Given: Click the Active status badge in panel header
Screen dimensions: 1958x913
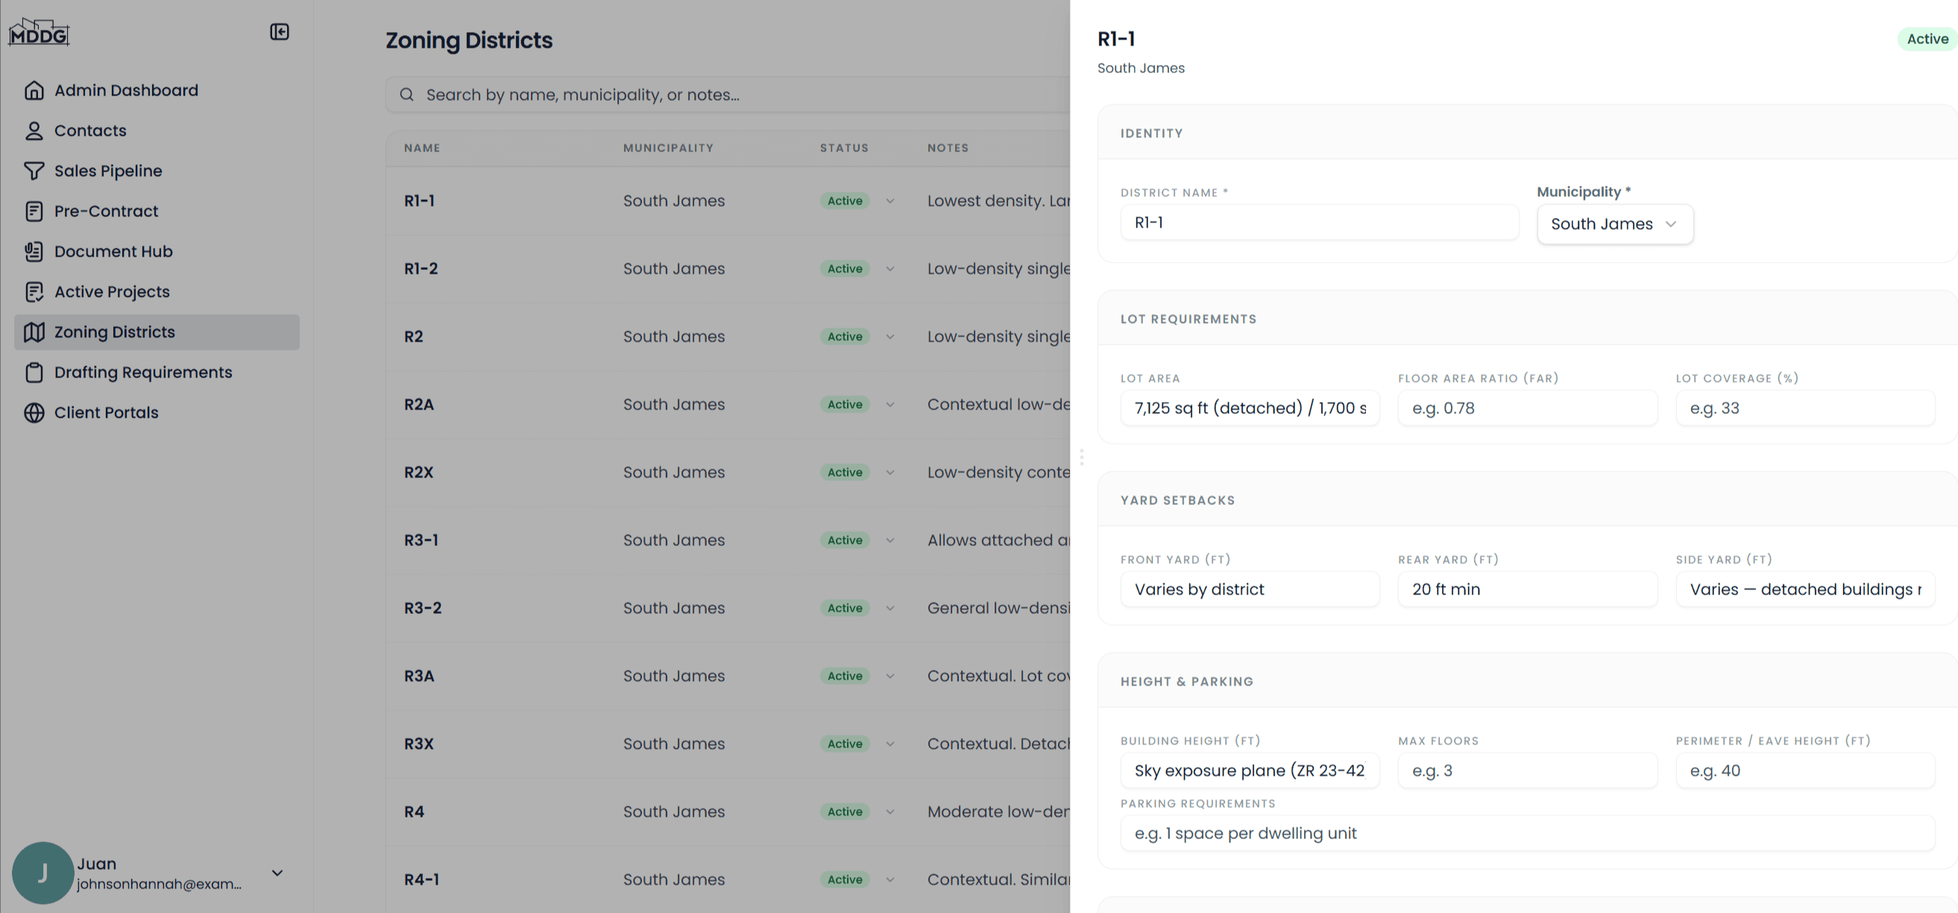Looking at the screenshot, I should [x=1927, y=39].
